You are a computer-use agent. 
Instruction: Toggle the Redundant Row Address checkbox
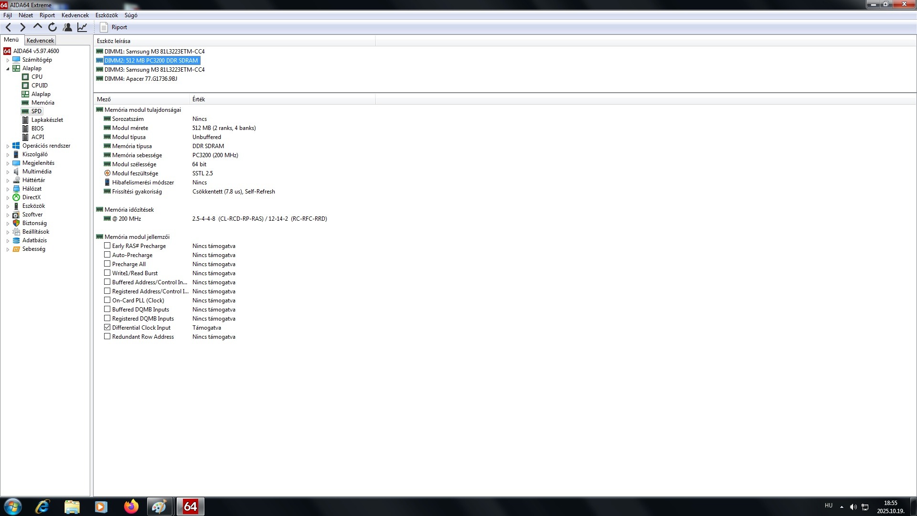[107, 336]
